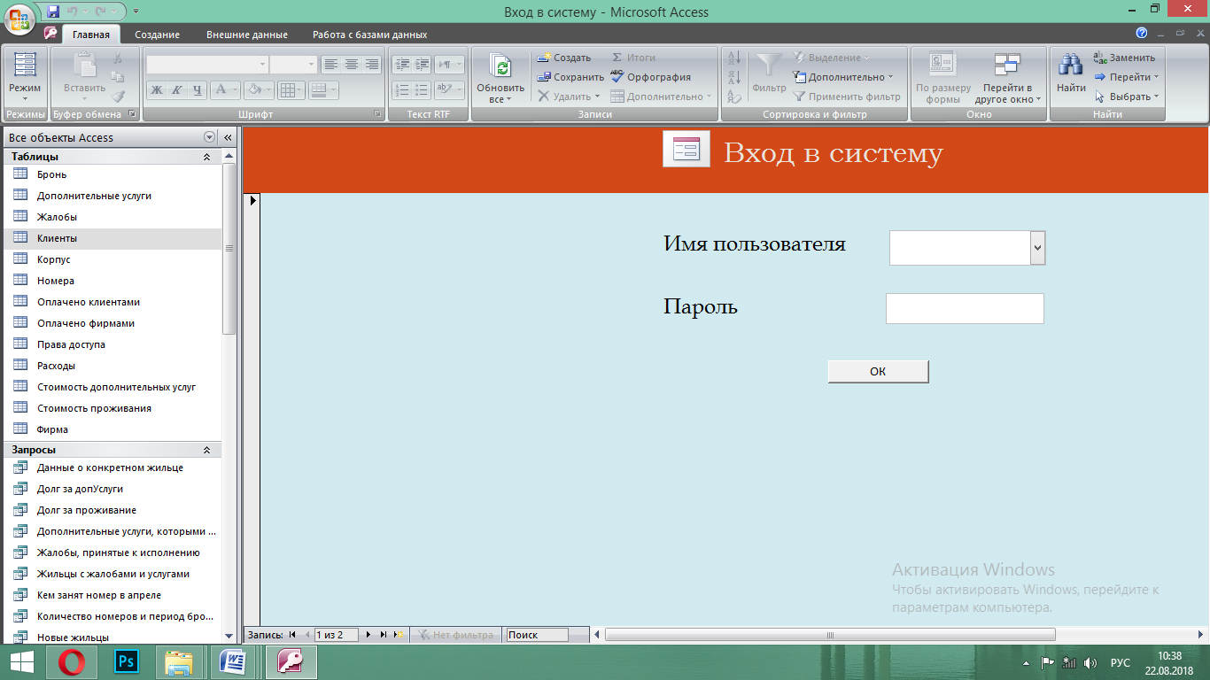
Task: Open Выделение filter dropdown
Action: 831,58
